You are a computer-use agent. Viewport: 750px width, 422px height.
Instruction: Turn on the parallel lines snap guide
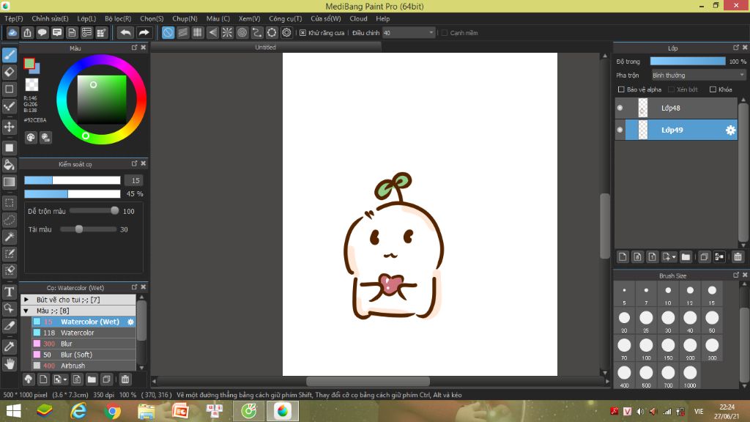pos(182,32)
